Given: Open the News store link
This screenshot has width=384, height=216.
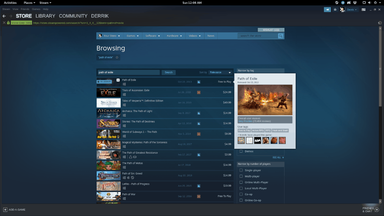Looking at the screenshot, I should point(211,36).
